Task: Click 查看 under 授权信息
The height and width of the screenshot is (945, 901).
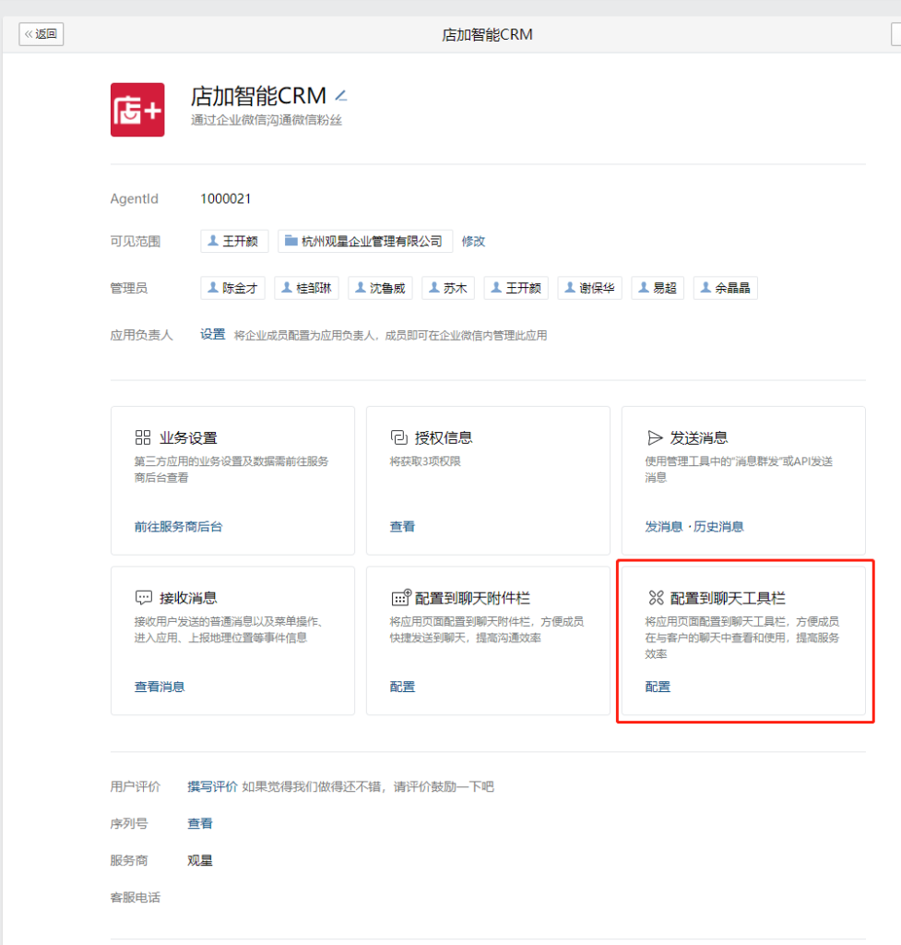Action: tap(402, 527)
